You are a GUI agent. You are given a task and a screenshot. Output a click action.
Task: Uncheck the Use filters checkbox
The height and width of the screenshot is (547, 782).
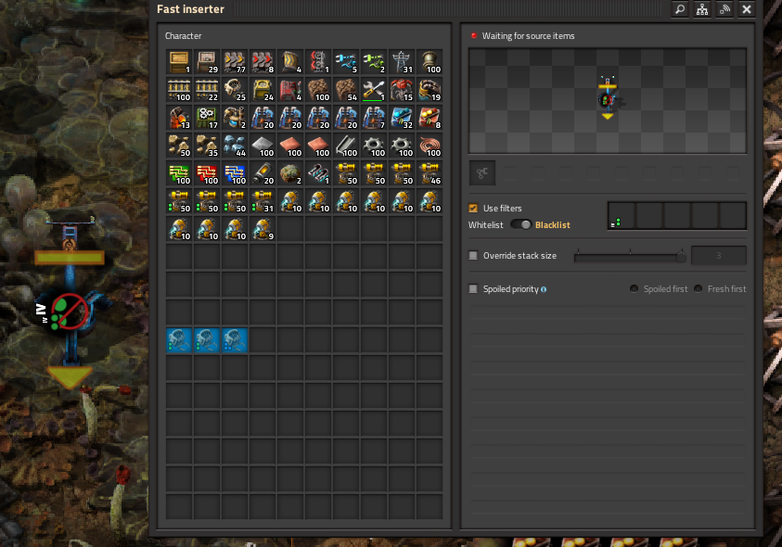473,209
